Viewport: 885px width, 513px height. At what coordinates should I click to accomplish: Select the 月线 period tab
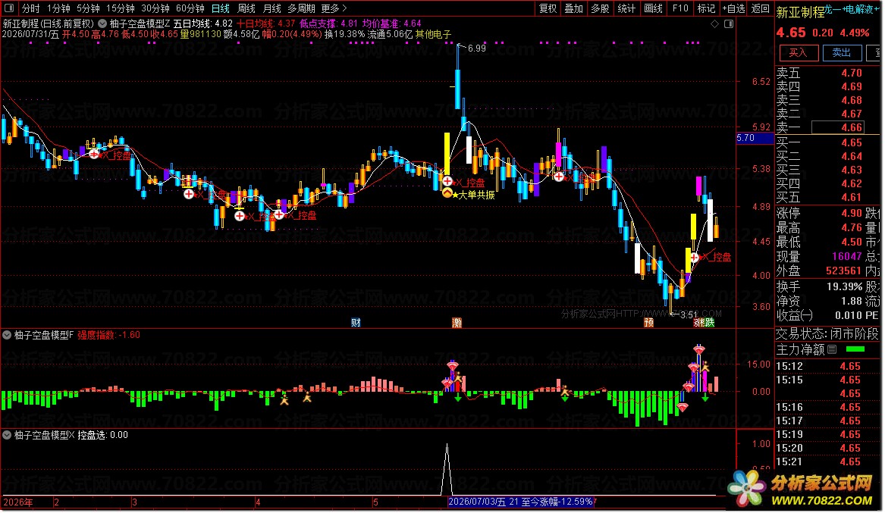272,8
